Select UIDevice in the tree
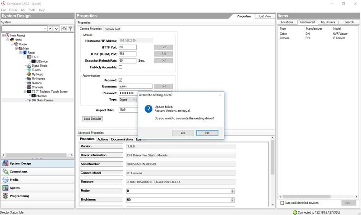Screen dimensions: 361x215 click(x=42, y=61)
